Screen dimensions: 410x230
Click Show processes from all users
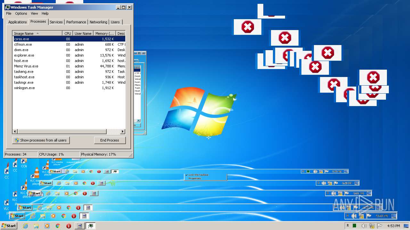[x=41, y=140]
